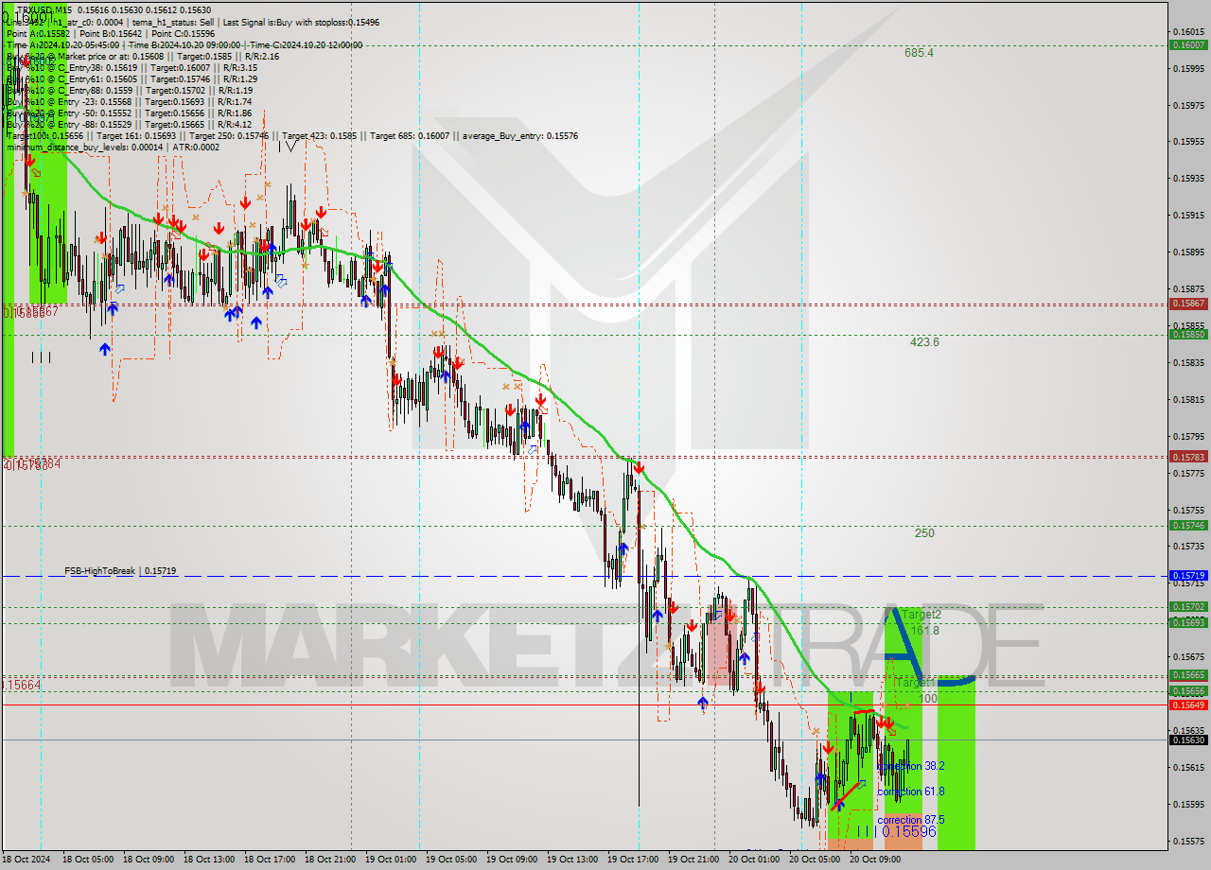Click the 0.15775 price scale tick
1211x870 pixels.
[1188, 473]
